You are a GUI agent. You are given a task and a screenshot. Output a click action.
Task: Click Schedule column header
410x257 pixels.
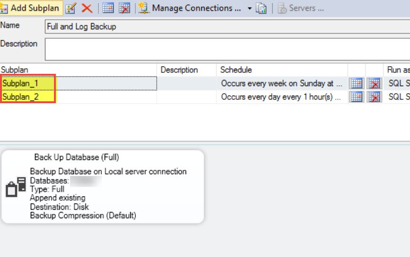(282, 70)
